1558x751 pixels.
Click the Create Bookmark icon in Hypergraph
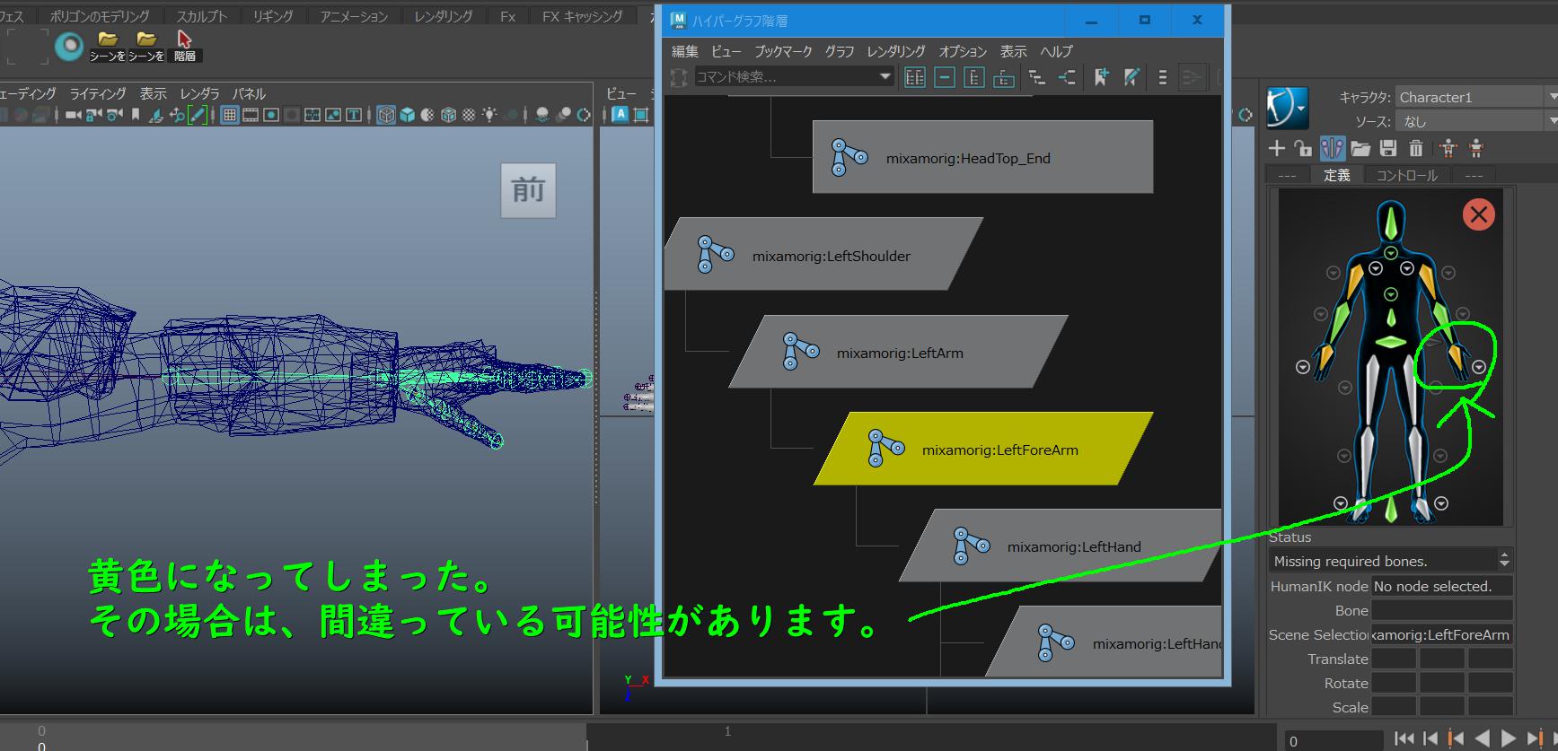(1101, 78)
